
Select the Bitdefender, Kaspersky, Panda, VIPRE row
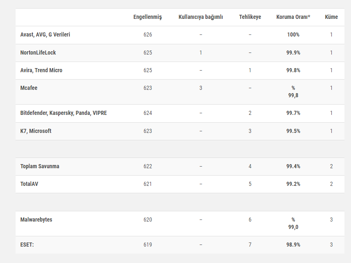click(x=64, y=113)
